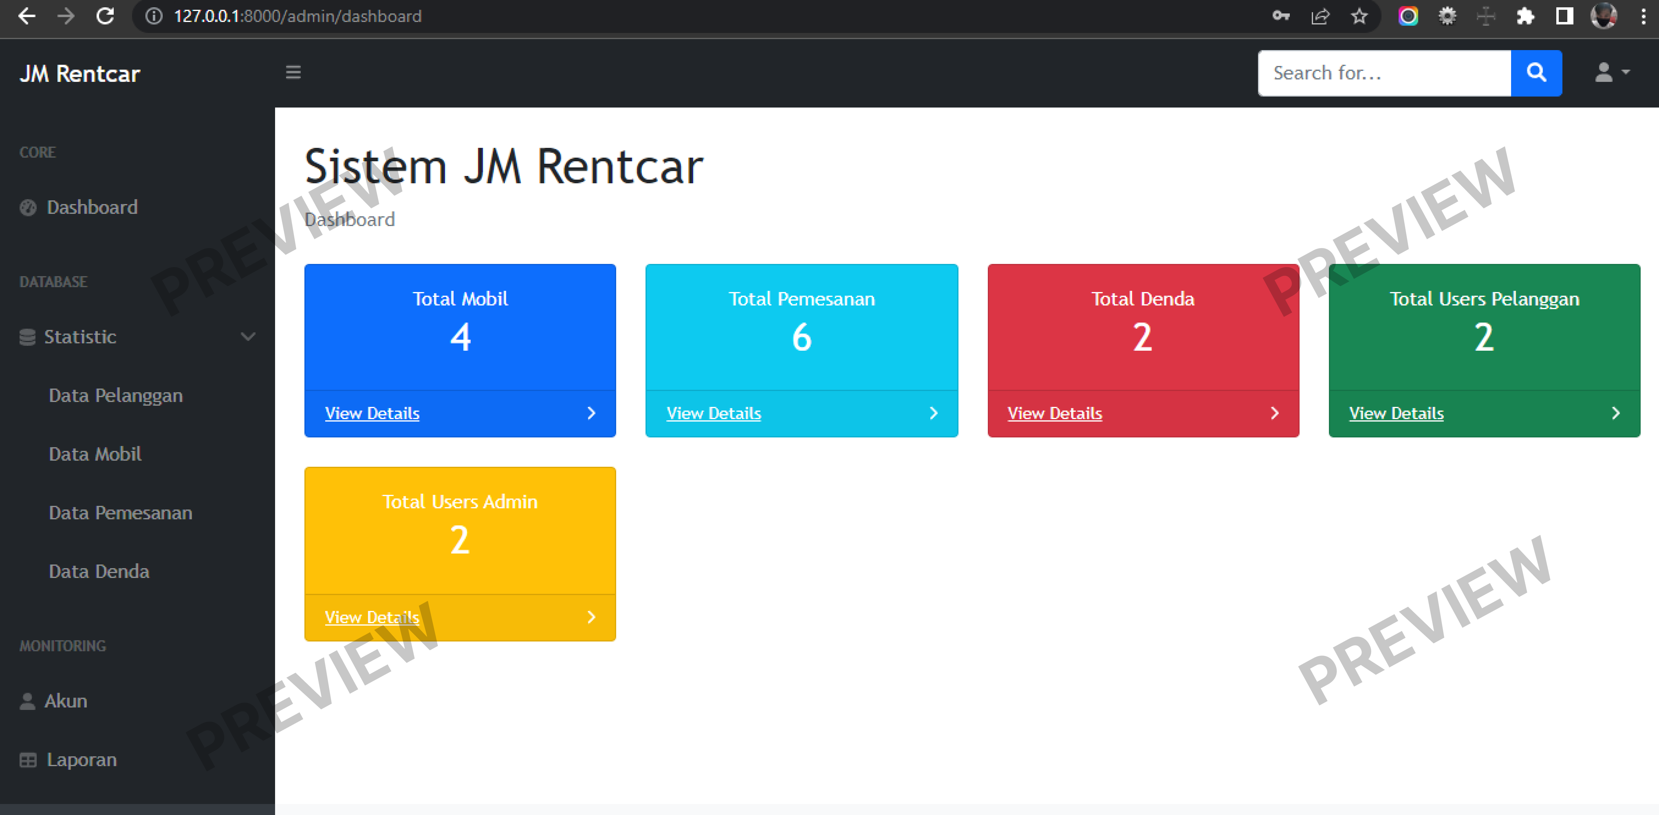The width and height of the screenshot is (1659, 815).
Task: Click the browser URL address text
Action: click(x=298, y=16)
